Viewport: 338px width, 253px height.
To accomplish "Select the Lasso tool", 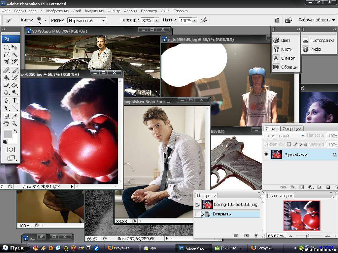I will [6, 54].
